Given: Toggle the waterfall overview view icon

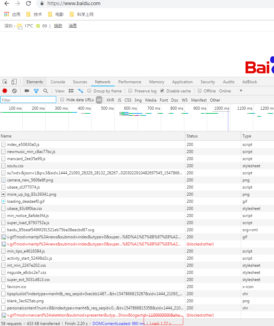Looking at the screenshot, I should pos(81,91).
